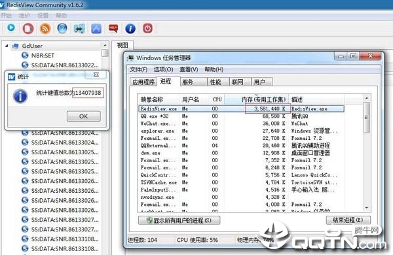Sort by the CPU column header
393x255 pixels.
point(217,99)
